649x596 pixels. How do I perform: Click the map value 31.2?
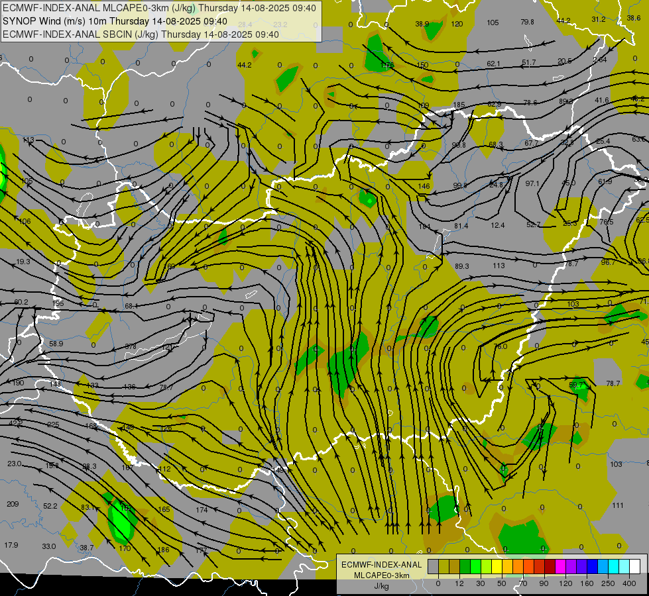tap(599, 19)
